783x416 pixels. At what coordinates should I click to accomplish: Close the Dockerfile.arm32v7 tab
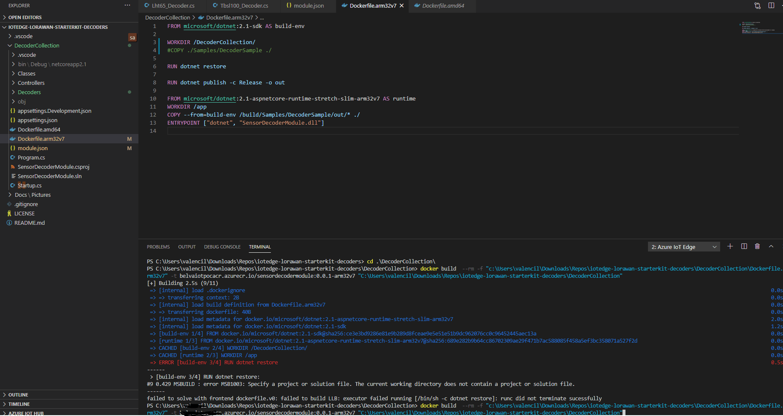(x=402, y=6)
